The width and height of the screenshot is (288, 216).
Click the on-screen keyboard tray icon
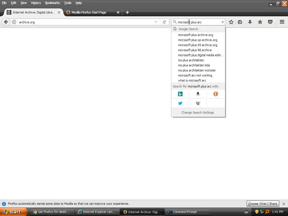tap(246, 212)
